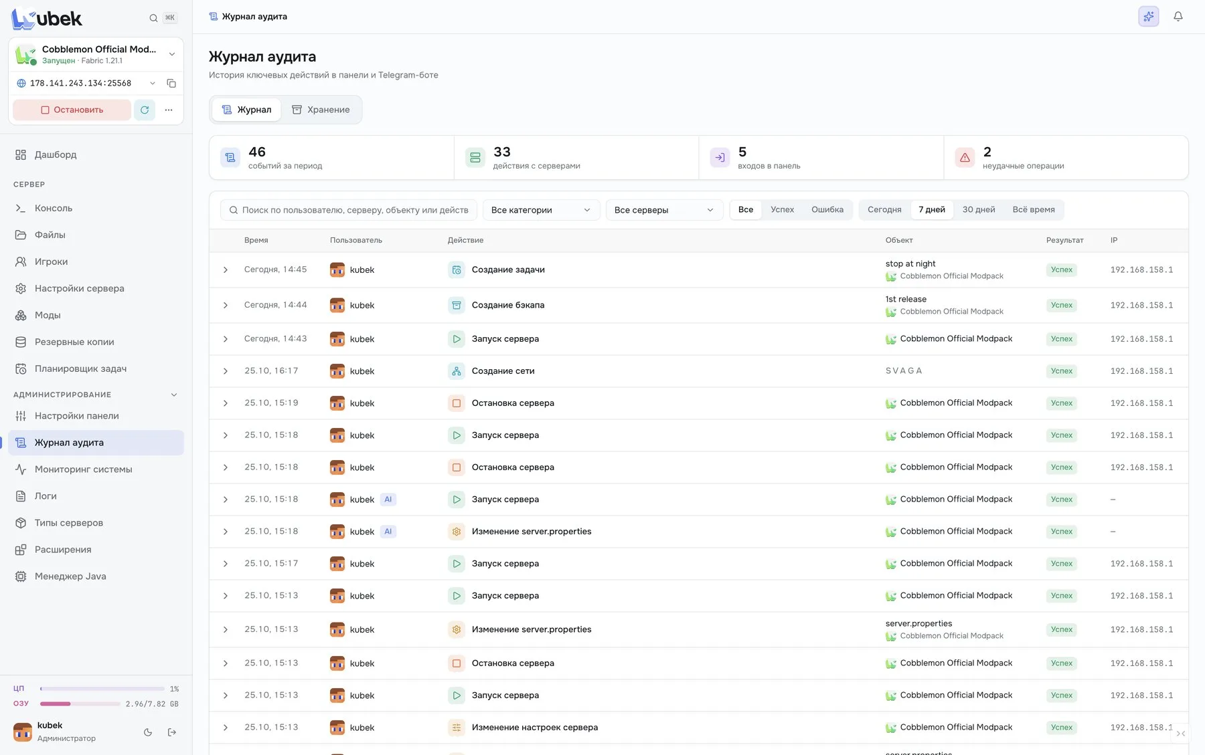Expand the Сегодня 14:44 log row
Viewport: 1205px width, 755px height.
point(226,306)
